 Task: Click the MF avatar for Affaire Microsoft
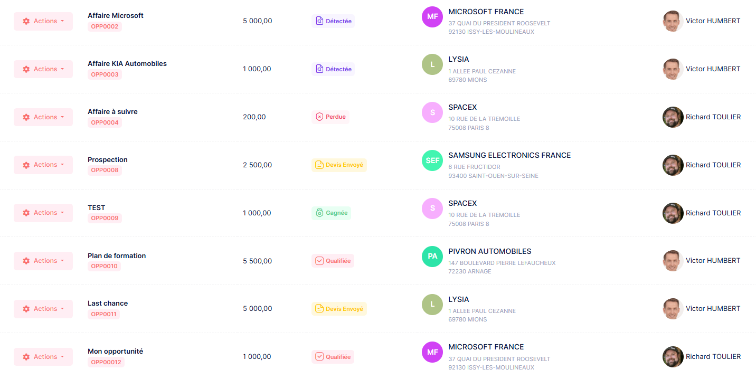point(432,17)
